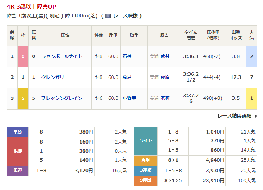
Task: Click the 3連単 payout label
Action: pyautogui.click(x=145, y=180)
